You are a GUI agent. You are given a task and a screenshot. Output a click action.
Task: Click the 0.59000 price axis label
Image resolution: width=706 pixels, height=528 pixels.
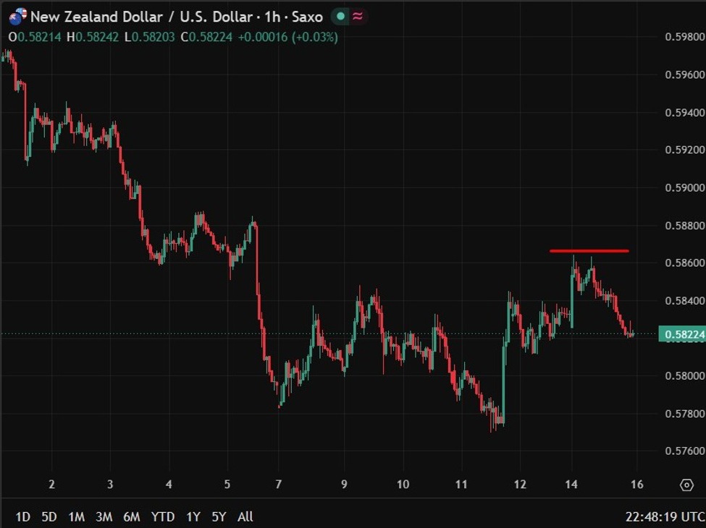[685, 187]
